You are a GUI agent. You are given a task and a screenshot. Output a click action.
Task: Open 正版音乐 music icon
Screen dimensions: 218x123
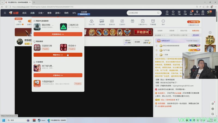tap(122, 22)
